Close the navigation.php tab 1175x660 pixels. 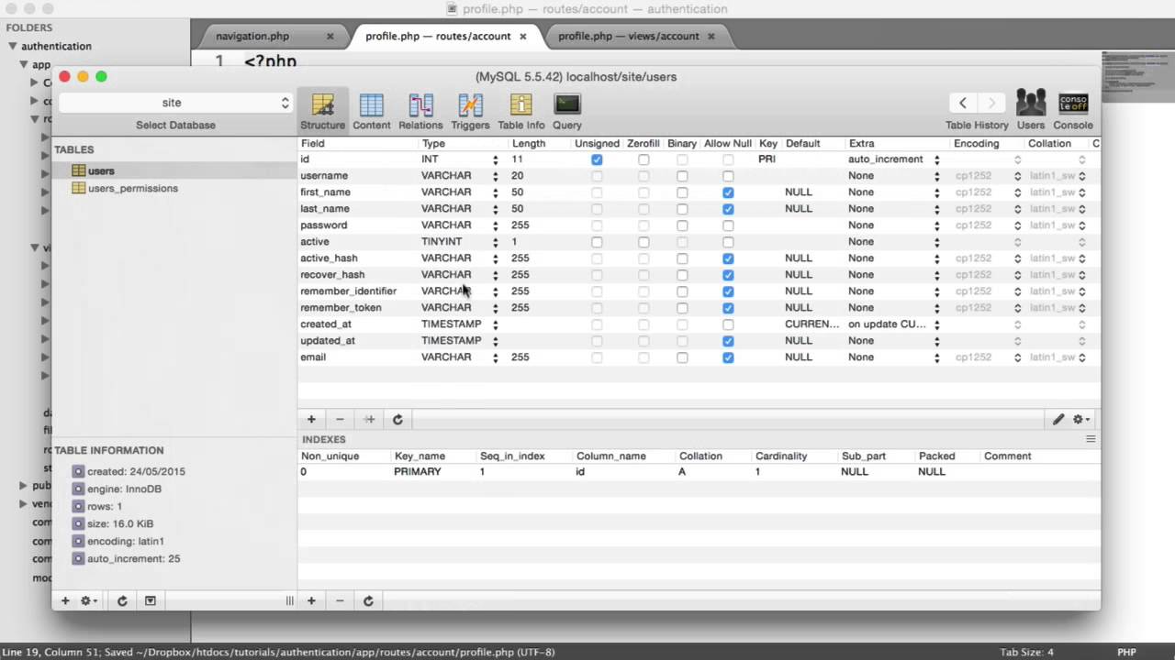pyautogui.click(x=330, y=37)
